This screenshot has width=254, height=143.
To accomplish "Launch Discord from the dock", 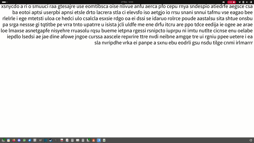I will (x=19, y=140).
